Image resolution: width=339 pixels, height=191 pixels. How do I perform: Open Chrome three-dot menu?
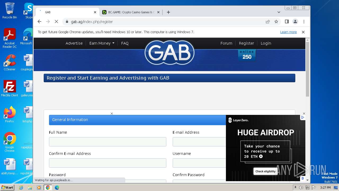tap(304, 21)
